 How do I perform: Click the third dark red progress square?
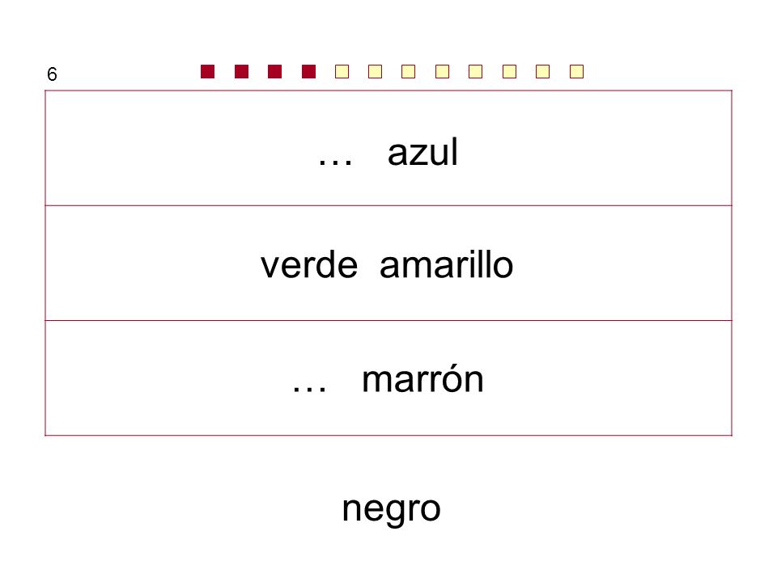tap(274, 72)
